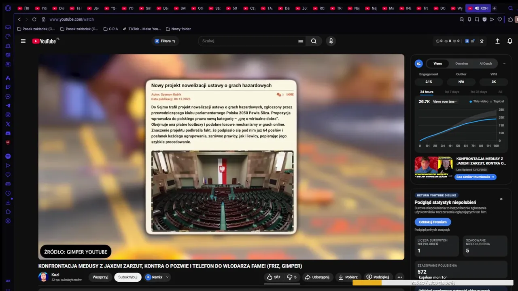Open X (Twitter) in the Opera sidebar
518x291 pixels.
8,124
